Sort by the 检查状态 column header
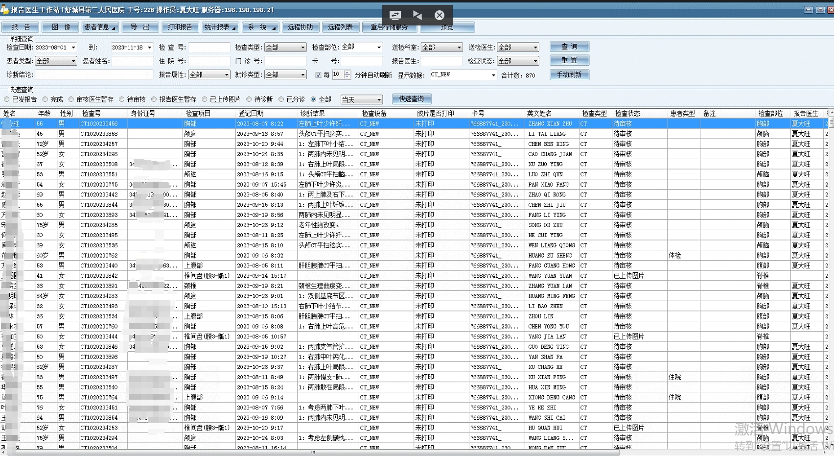The height and width of the screenshot is (456, 834). 640,113
